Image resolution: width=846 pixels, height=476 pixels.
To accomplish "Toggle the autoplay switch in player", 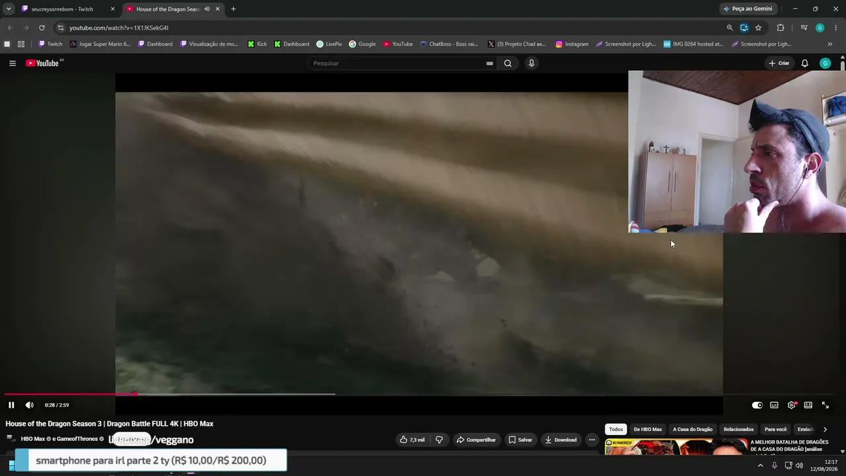I will (x=757, y=405).
